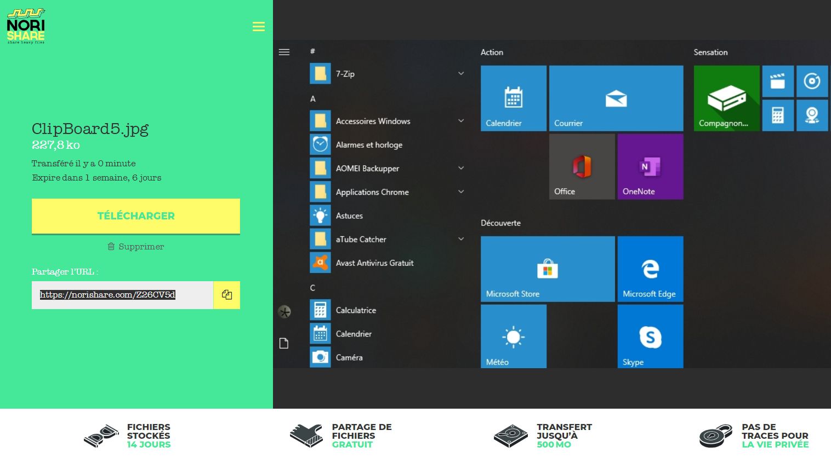The image size is (831, 459).
Task: Open the Skype tile
Action: (651, 336)
